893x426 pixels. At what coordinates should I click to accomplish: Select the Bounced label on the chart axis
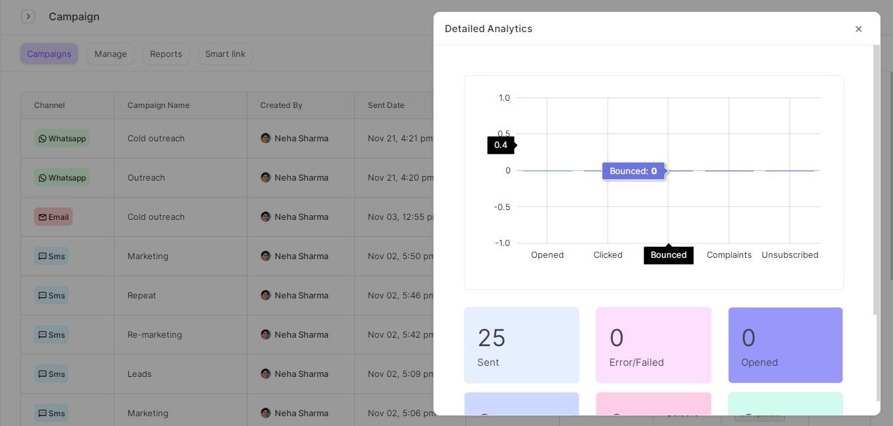click(x=668, y=255)
